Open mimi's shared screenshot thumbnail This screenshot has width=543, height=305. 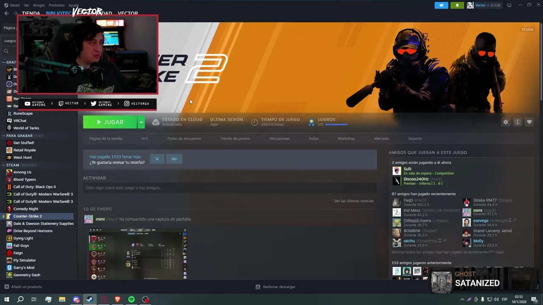click(138, 254)
